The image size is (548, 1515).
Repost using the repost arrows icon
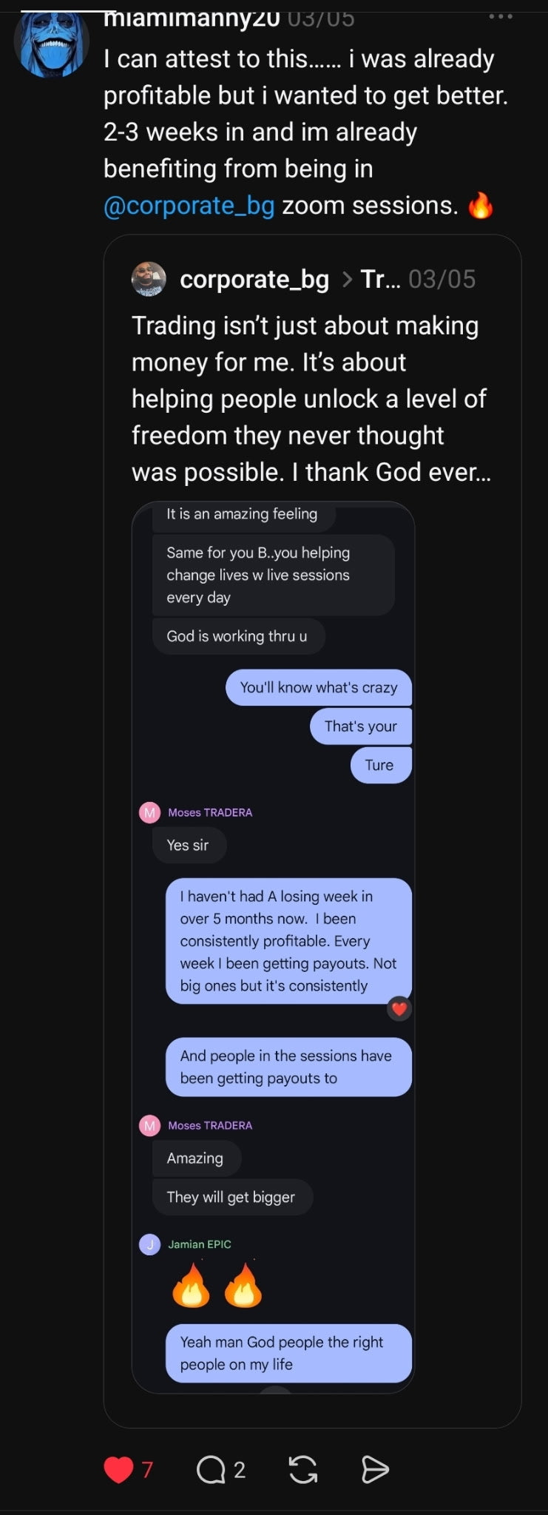(303, 1469)
